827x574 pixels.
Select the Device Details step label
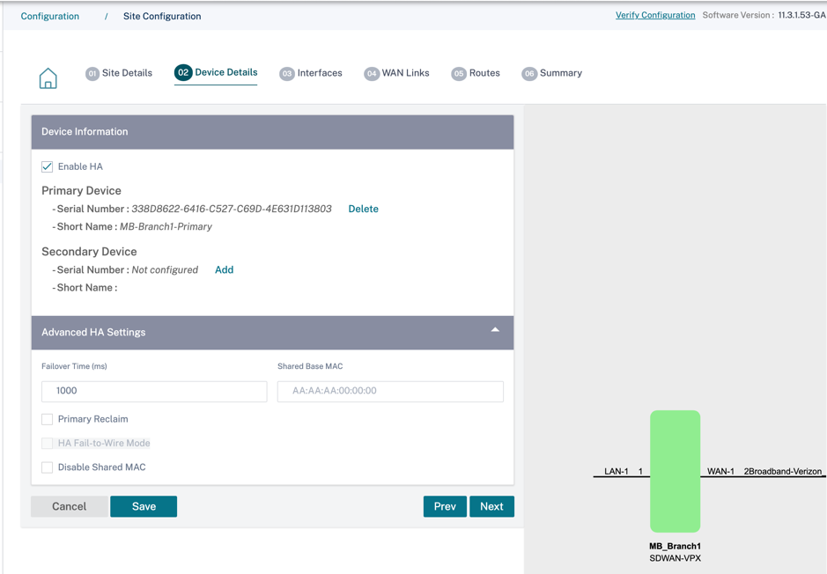(226, 72)
